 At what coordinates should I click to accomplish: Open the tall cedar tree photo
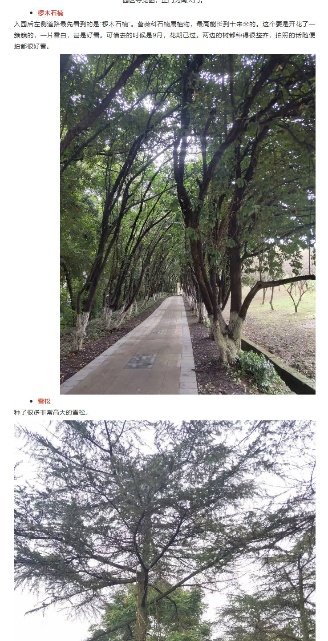(165, 531)
